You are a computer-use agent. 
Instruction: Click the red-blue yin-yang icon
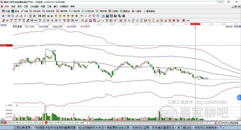184,20
